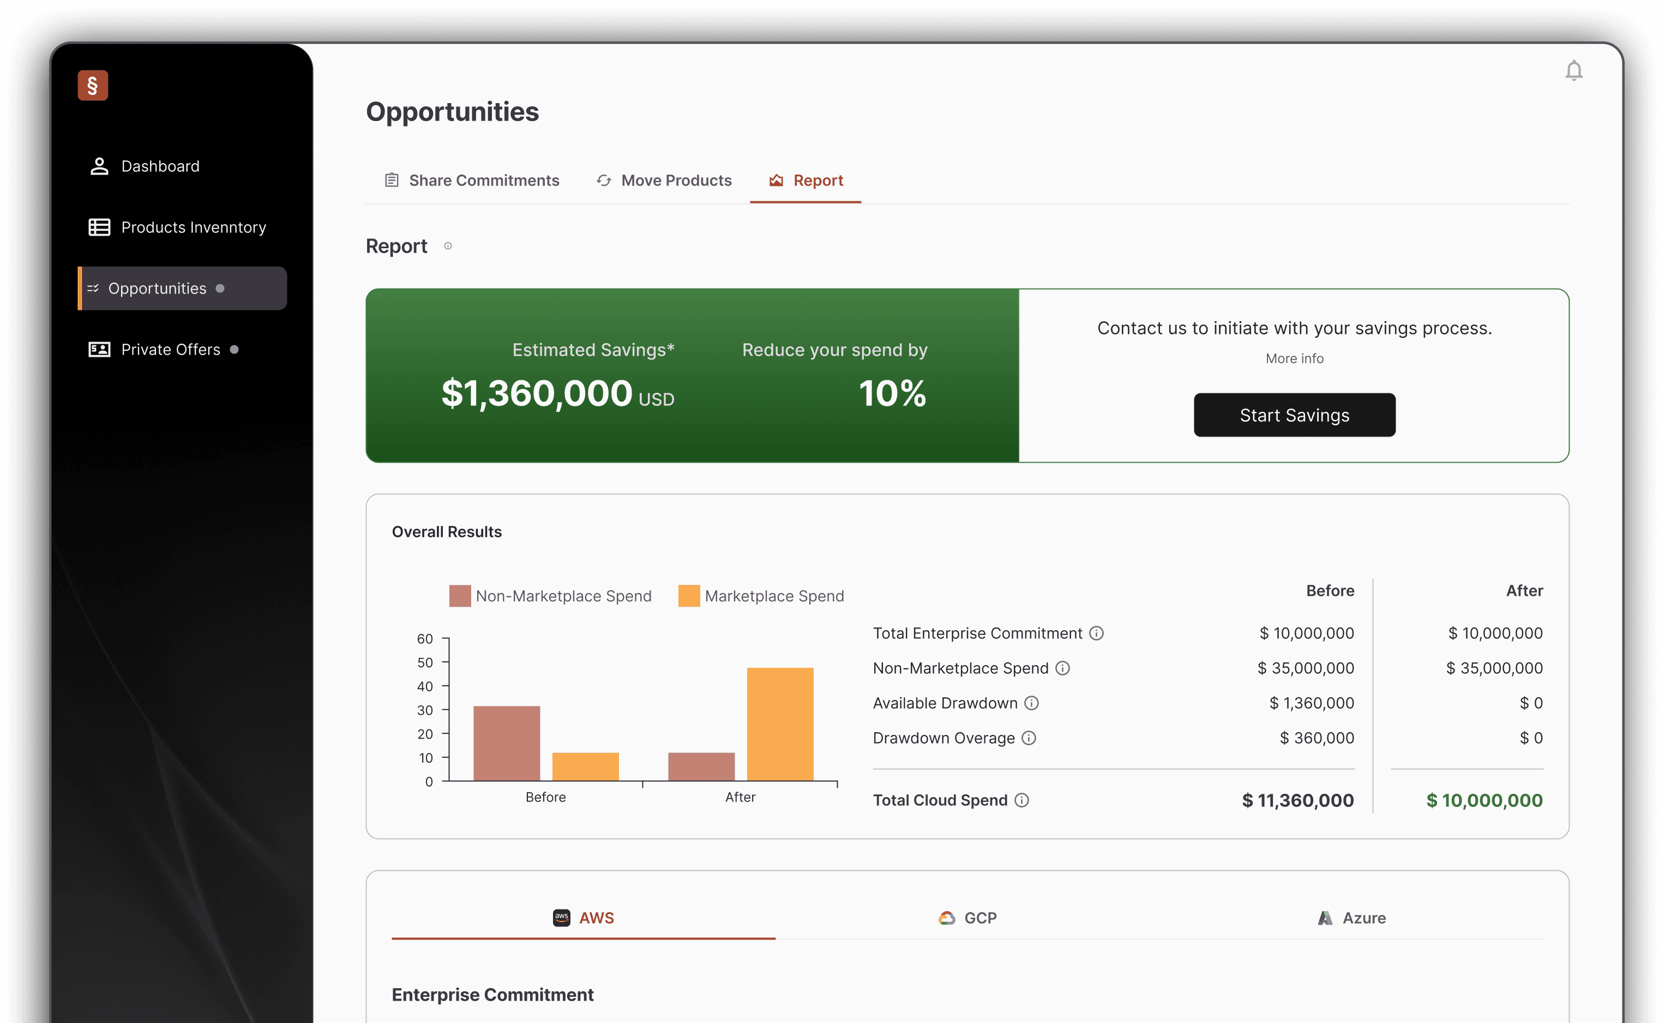Click info icon next to Drawdown Overage
The image size is (1665, 1023).
point(1029,738)
